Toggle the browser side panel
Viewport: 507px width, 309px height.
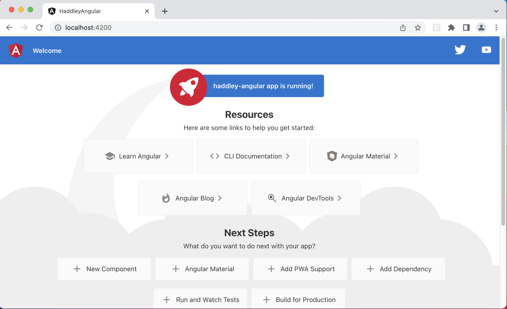[466, 28]
